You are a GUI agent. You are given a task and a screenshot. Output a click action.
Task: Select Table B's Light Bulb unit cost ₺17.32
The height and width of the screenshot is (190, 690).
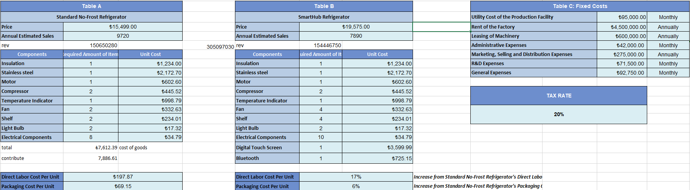tap(377, 128)
